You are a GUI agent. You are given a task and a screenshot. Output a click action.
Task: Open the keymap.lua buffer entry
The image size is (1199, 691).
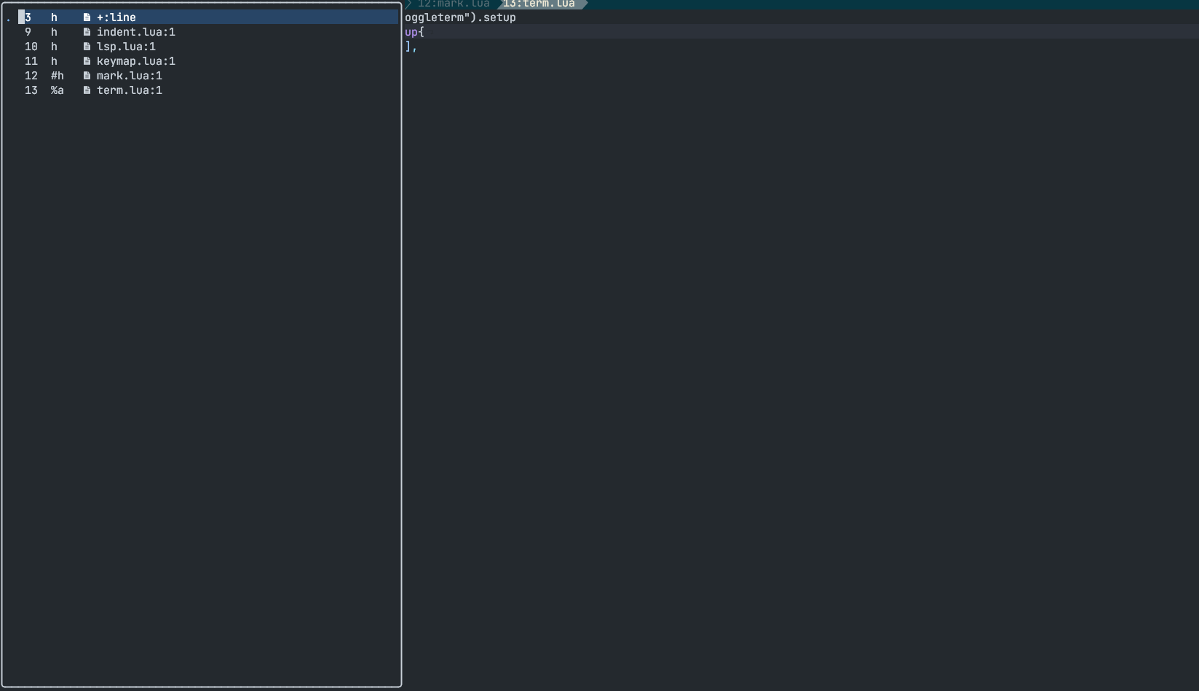tap(135, 61)
